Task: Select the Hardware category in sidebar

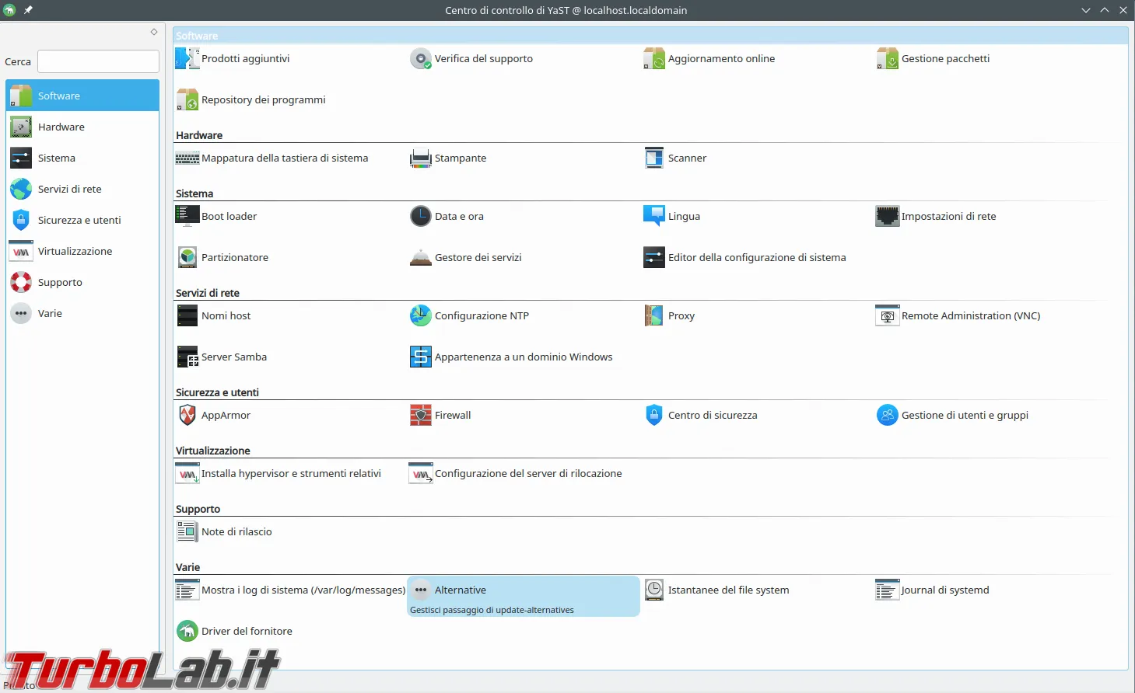Action: 82,127
